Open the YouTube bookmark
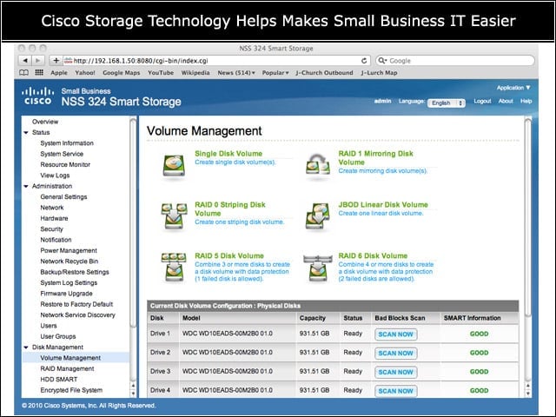The image size is (556, 417). tap(161, 73)
